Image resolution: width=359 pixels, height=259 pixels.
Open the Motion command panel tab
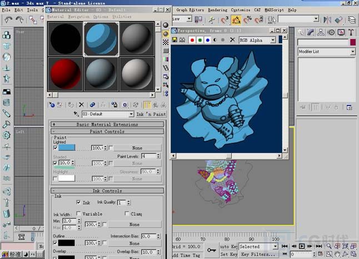[331, 33]
